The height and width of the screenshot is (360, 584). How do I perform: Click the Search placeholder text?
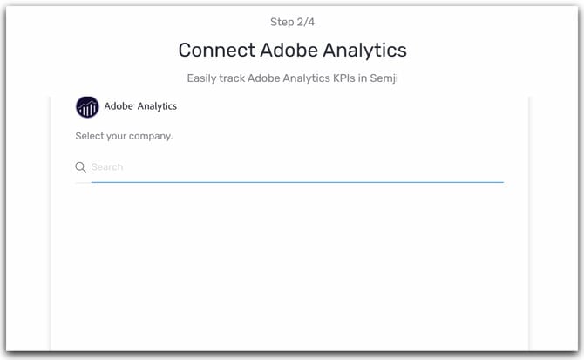click(x=107, y=167)
